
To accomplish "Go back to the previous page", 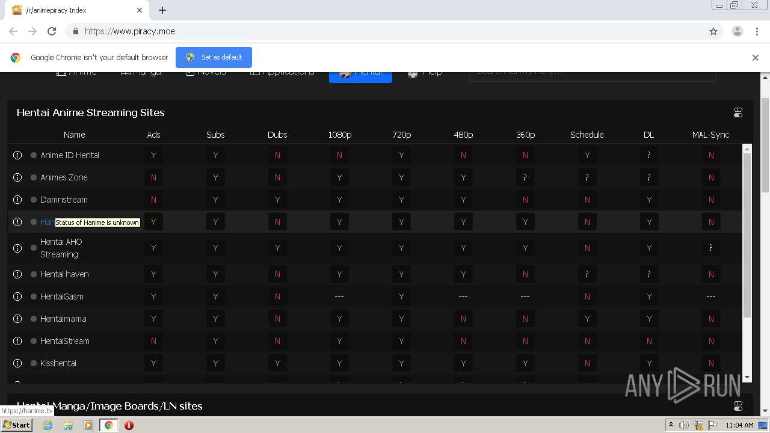I will [x=13, y=31].
